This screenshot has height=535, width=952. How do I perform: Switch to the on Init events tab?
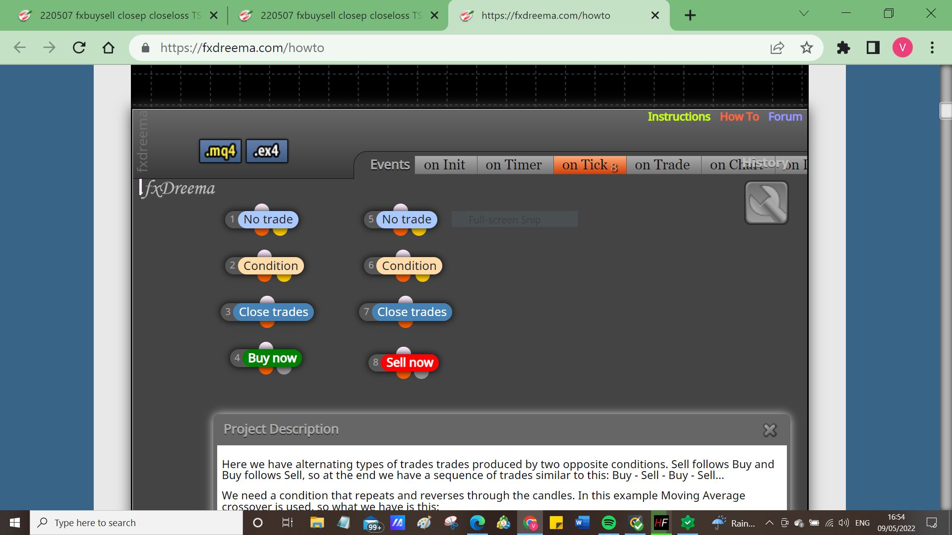point(445,165)
